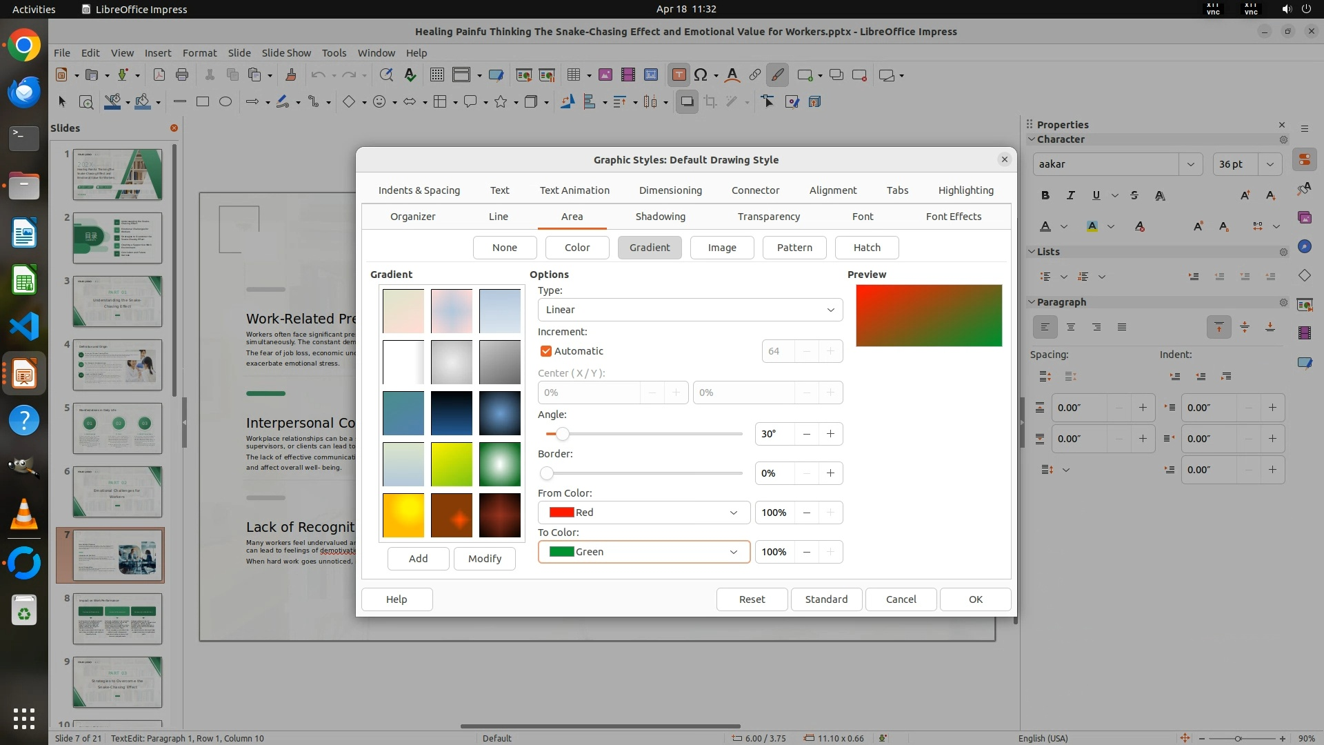Collapse the Lists section in Properties
This screenshot has height=745, width=1324.
pyautogui.click(x=1032, y=252)
